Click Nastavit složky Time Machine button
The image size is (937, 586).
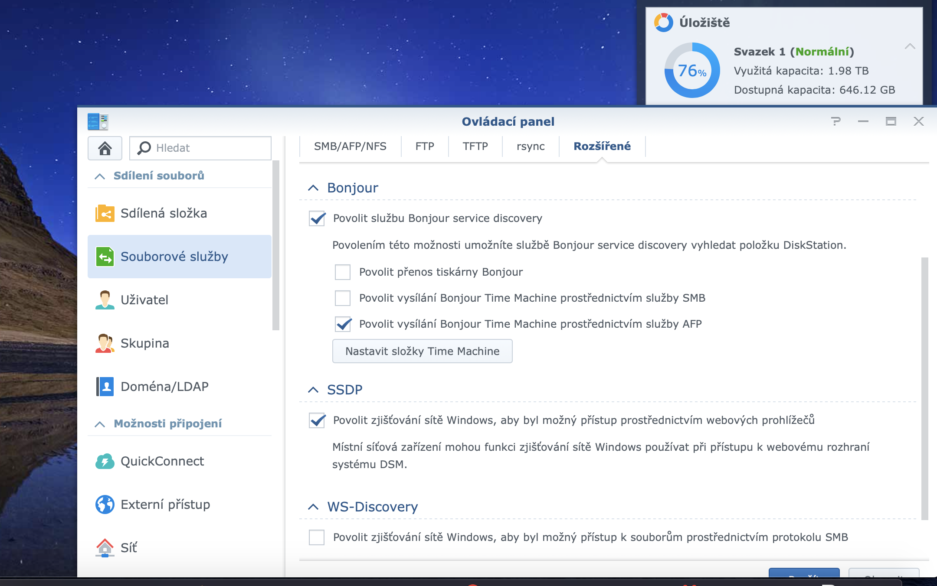click(x=422, y=351)
